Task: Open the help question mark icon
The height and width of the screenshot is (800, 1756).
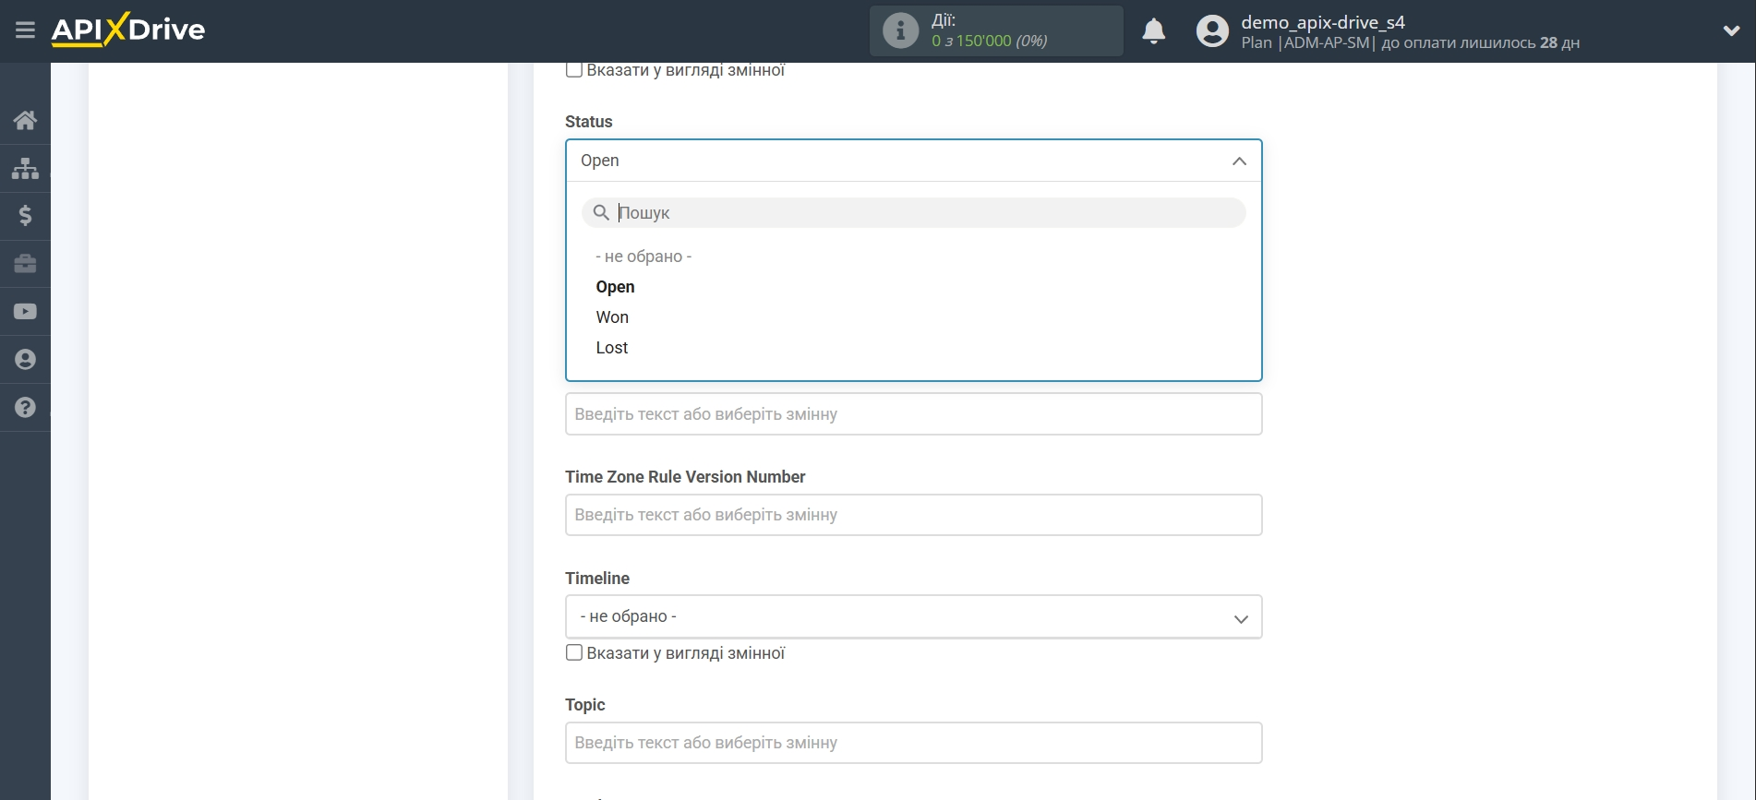Action: point(25,408)
